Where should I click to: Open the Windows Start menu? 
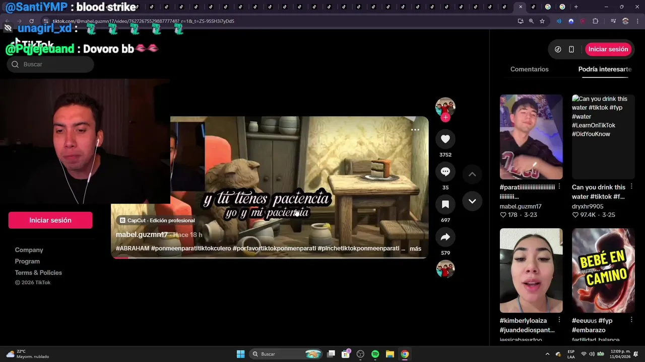tap(241, 354)
